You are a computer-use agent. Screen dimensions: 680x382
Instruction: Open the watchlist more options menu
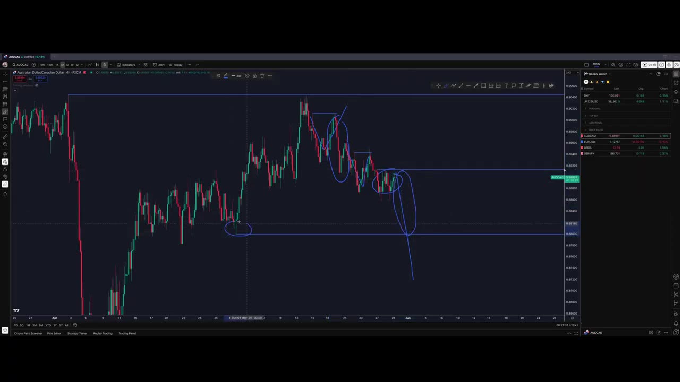666,74
